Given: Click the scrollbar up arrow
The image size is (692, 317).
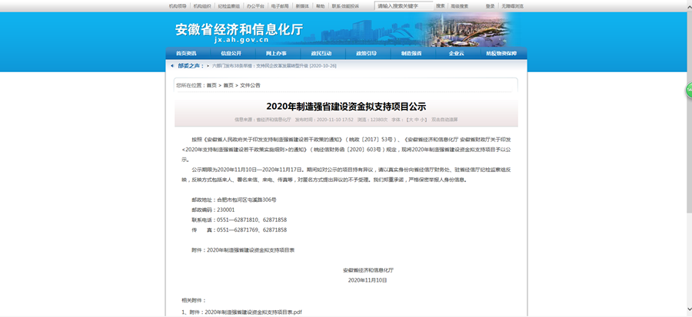Looking at the screenshot, I should tap(687, 3).
